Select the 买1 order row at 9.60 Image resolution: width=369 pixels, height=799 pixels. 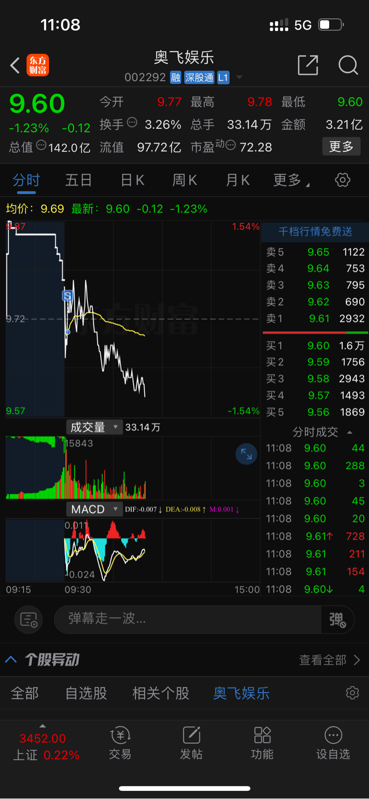pyautogui.click(x=315, y=346)
